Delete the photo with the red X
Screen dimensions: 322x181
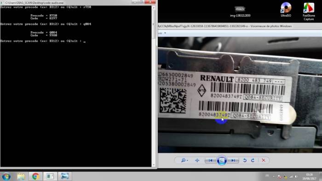(264, 160)
